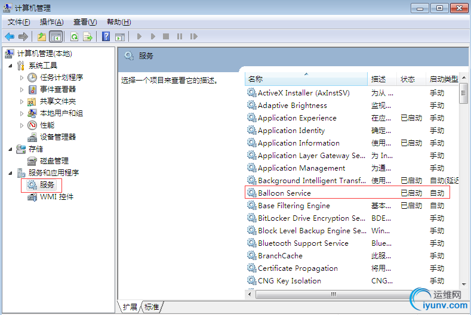This screenshot has width=471, height=315.
Task: Expand the 本地用户和组 node
Action: click(x=21, y=113)
